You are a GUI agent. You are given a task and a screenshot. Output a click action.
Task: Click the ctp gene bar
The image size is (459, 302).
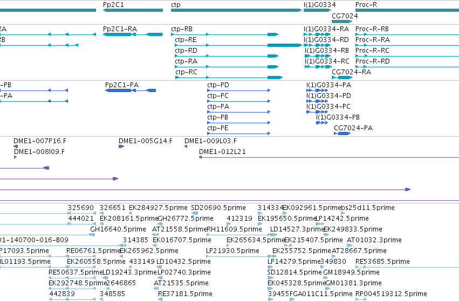pos(237,10)
